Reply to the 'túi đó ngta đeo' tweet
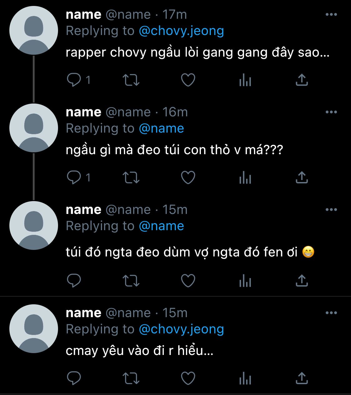 coord(74,281)
